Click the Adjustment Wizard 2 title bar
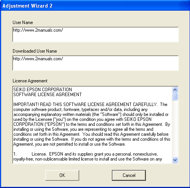The image size is (190, 188). 95,6
